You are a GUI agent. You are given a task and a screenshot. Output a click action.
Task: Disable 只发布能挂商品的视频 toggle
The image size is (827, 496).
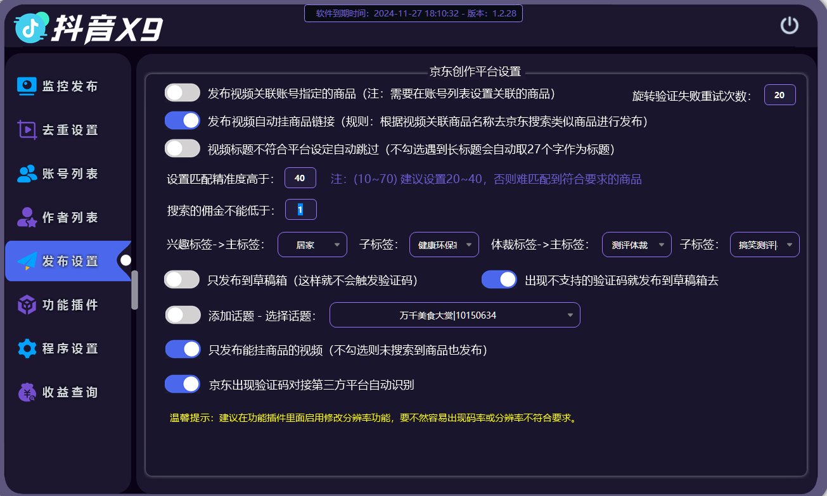[x=183, y=349]
